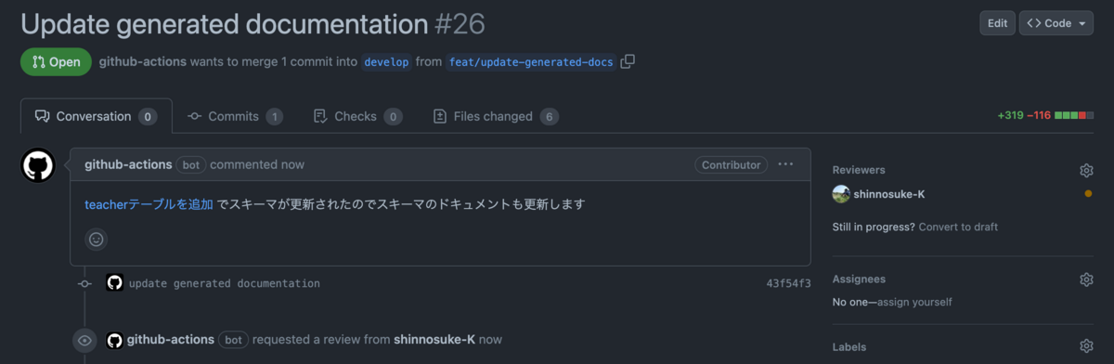Click shinnosuke-K reviewer avatar

click(841, 194)
